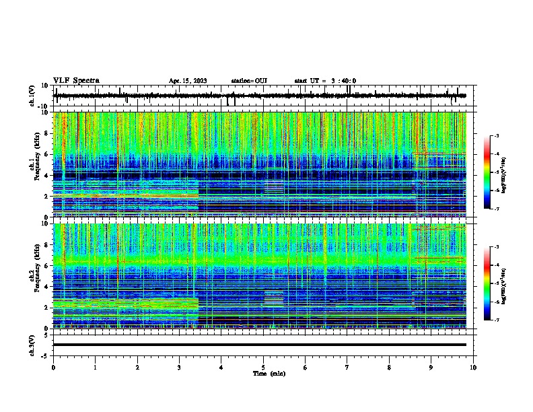Click the ch.2 "Frequency (kHz)" axis label
533x412 pixels.
point(37,268)
